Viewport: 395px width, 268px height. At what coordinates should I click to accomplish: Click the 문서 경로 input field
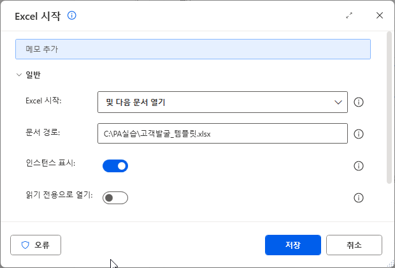point(222,133)
